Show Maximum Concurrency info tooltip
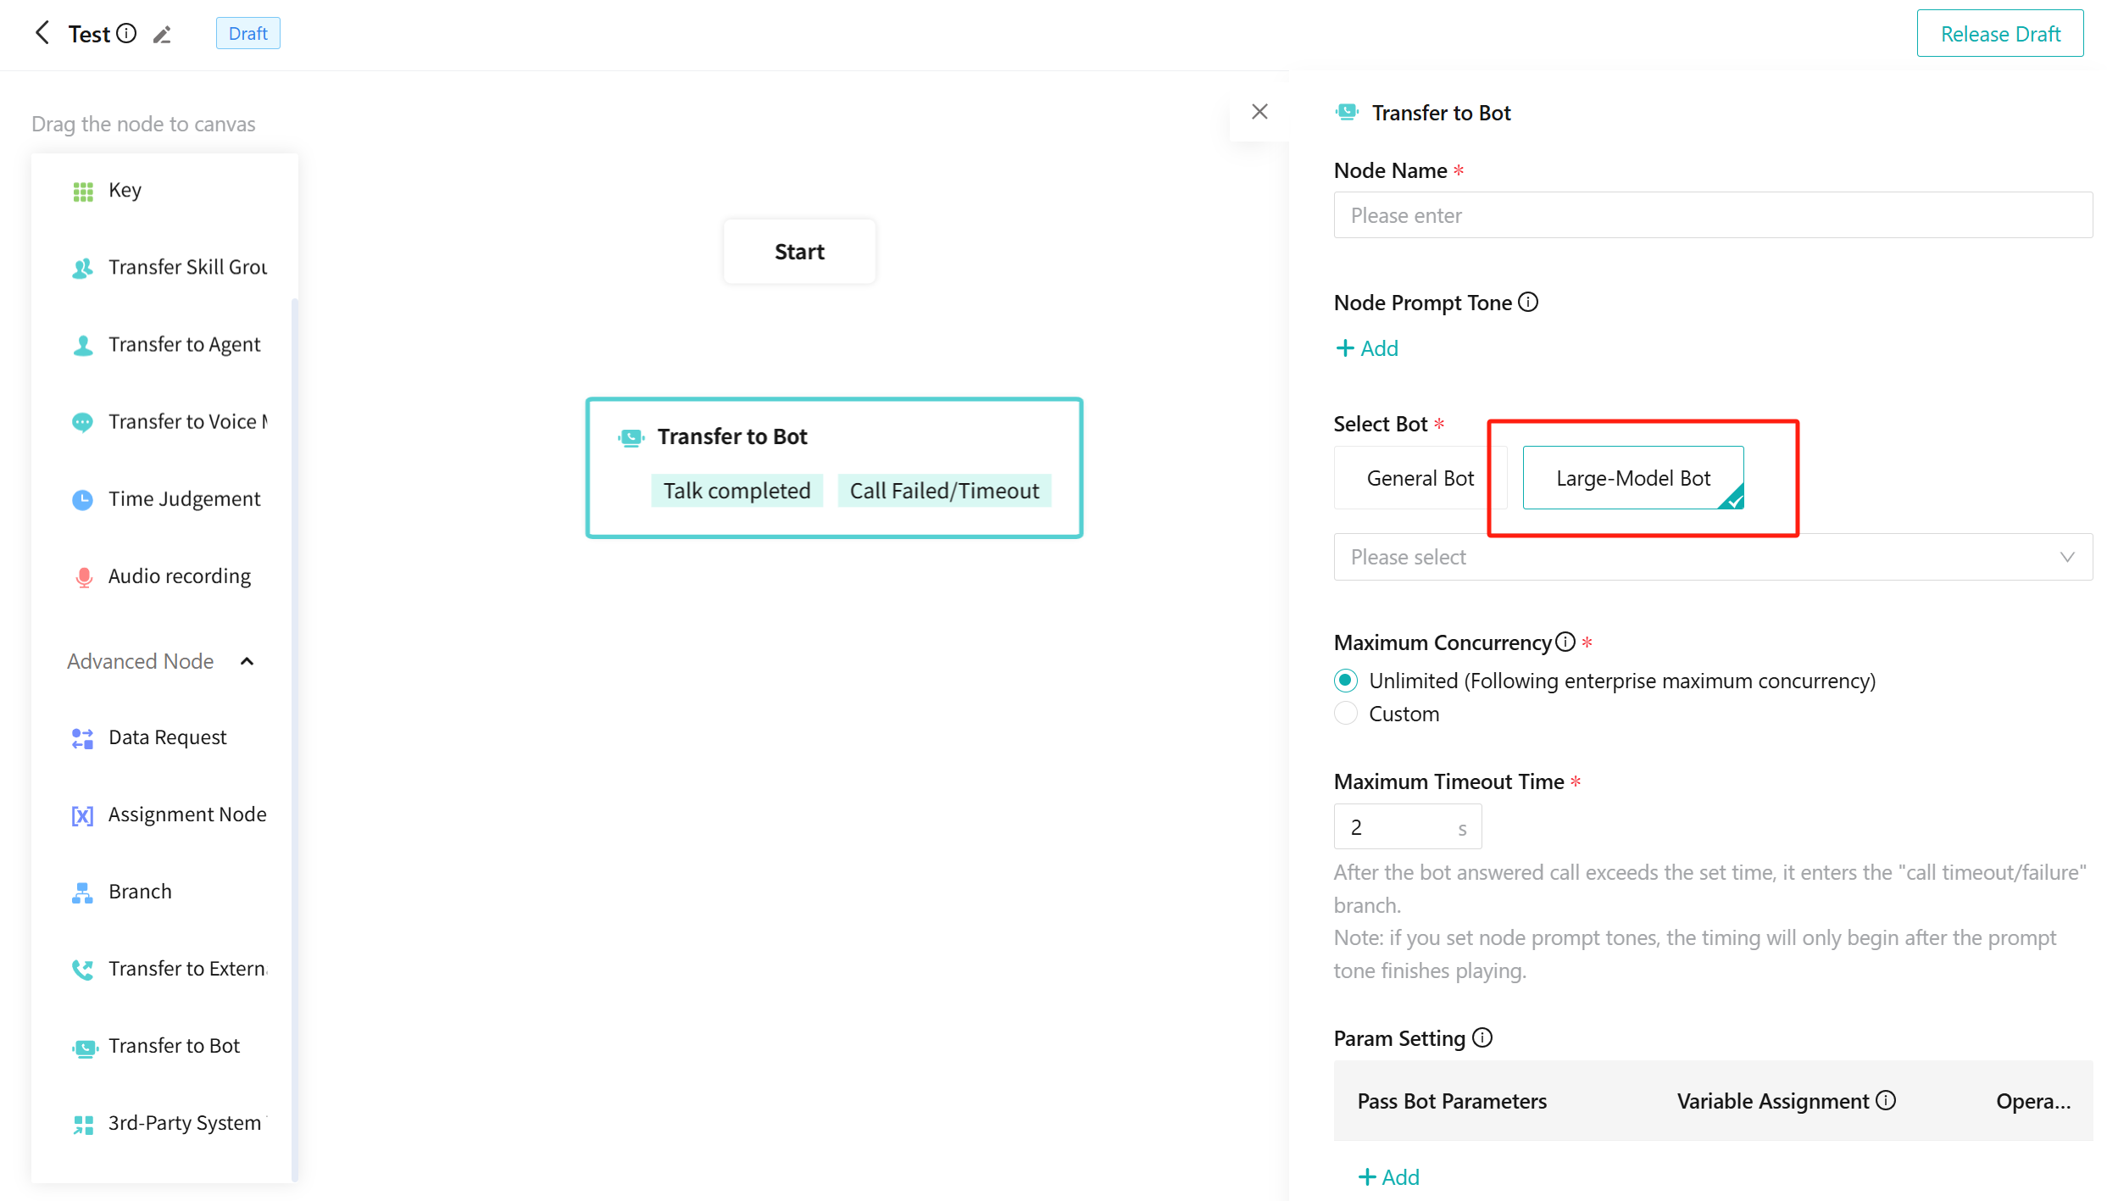 coord(1565,642)
